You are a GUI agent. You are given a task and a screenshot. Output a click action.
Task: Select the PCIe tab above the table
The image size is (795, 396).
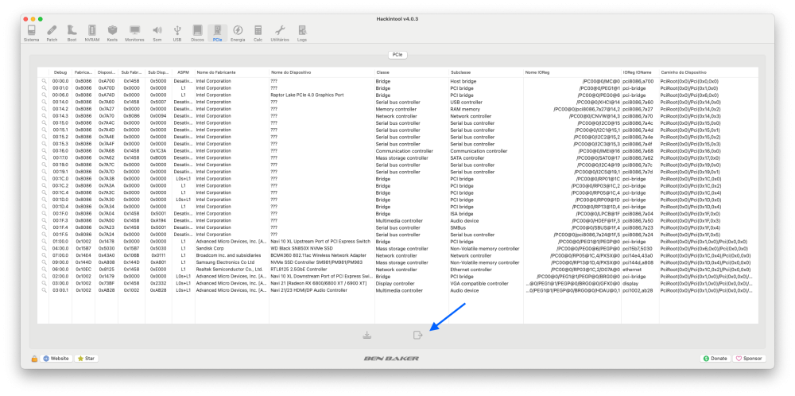[397, 55]
